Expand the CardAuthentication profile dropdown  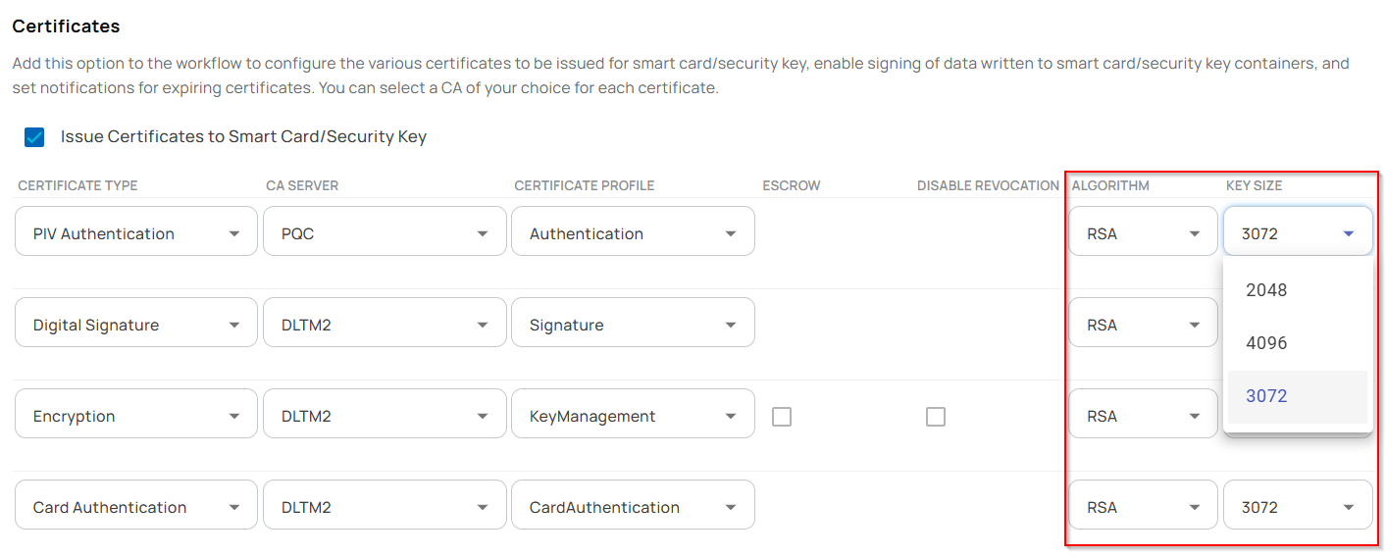(x=633, y=507)
